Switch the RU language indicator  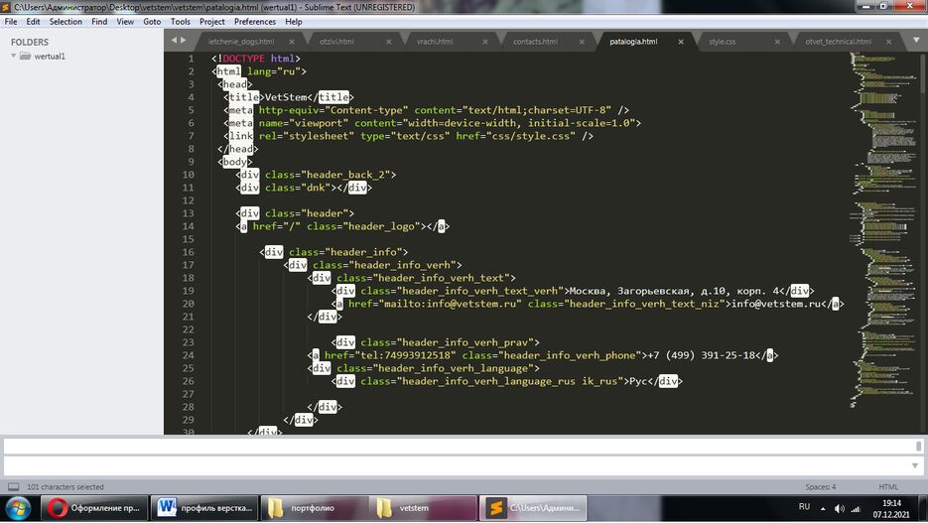point(804,506)
